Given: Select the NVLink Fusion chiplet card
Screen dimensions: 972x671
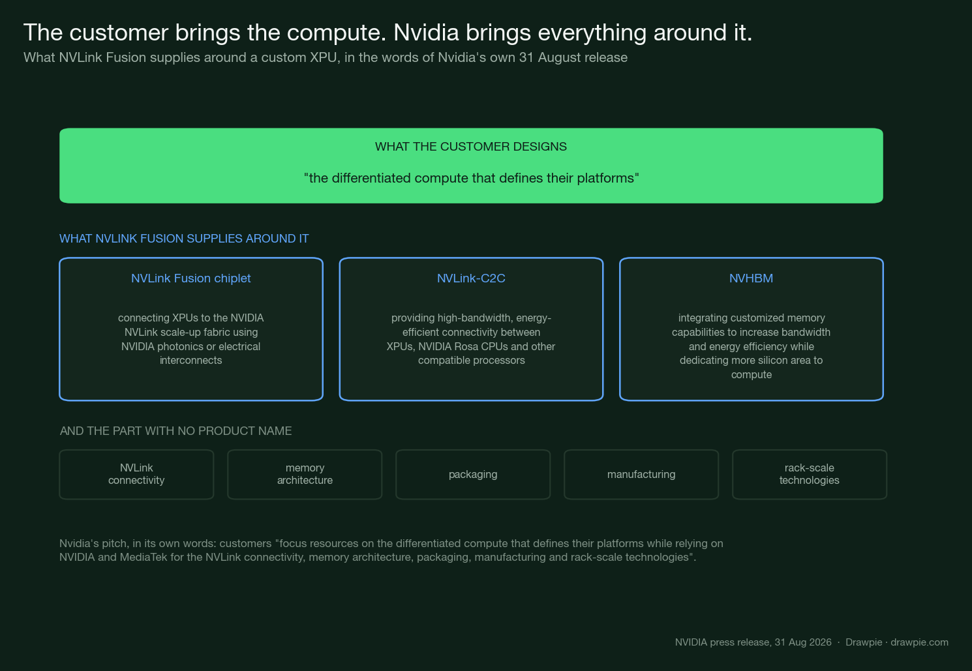Looking at the screenshot, I should (191, 329).
